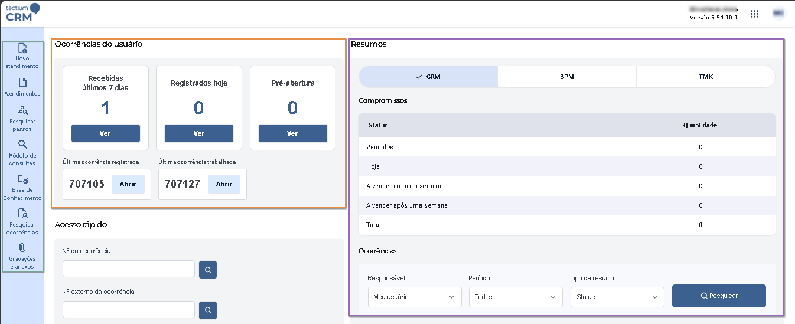Open Base de Conhecimento

click(x=22, y=186)
